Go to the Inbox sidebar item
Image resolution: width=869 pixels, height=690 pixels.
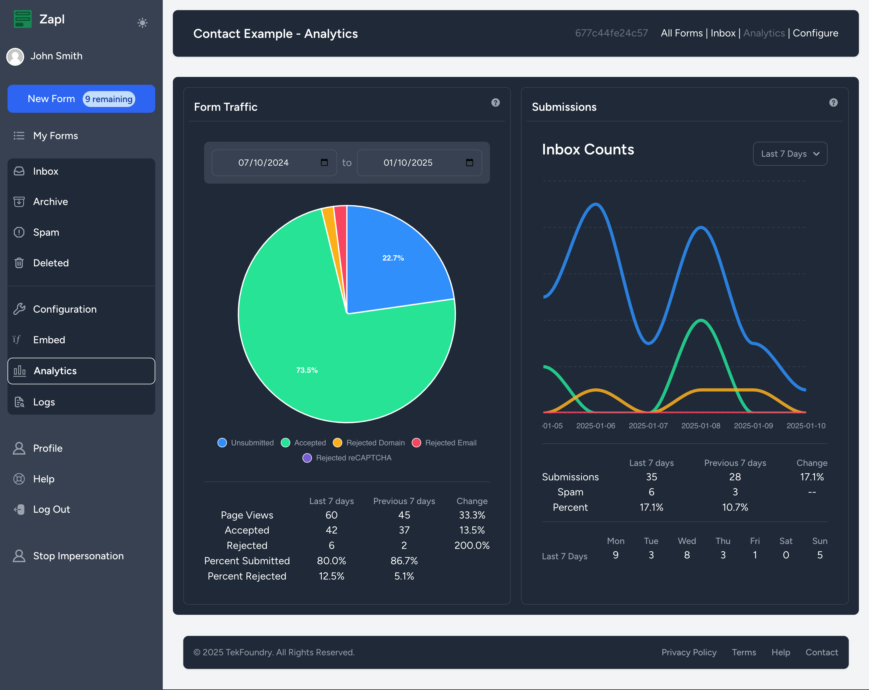tap(46, 171)
